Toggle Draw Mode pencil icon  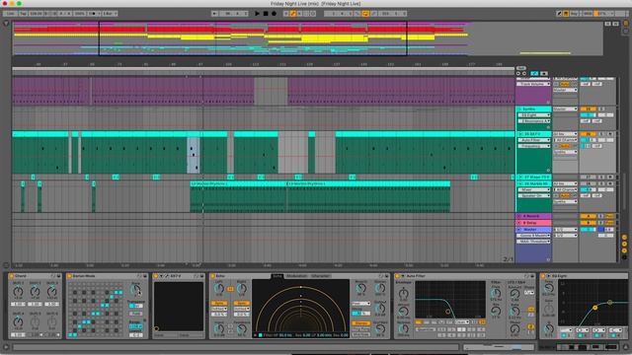[x=559, y=14]
